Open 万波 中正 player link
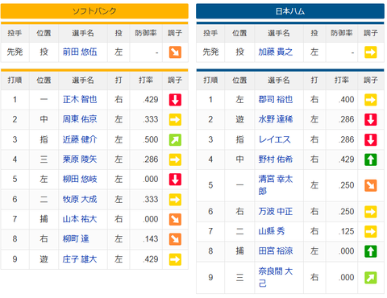Screen dimensions: 387x298 [x=276, y=212]
